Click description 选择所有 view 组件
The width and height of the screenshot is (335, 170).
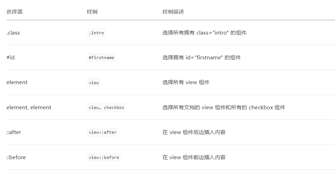(186, 82)
